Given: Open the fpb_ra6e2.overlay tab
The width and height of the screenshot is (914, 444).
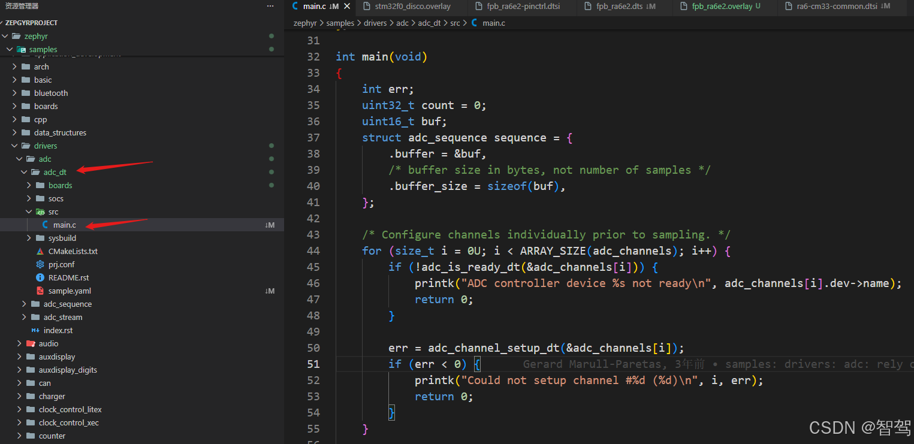Looking at the screenshot, I should point(720,7).
